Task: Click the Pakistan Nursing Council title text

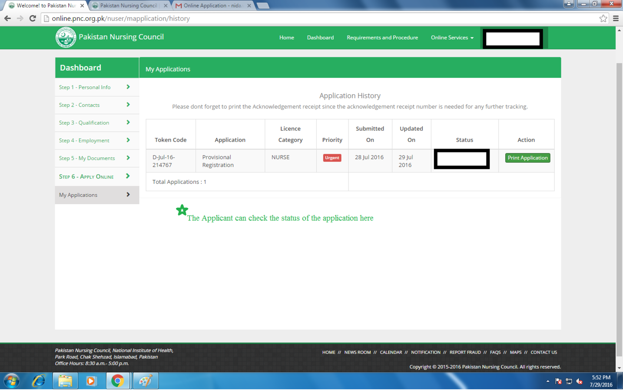Action: 121,37
